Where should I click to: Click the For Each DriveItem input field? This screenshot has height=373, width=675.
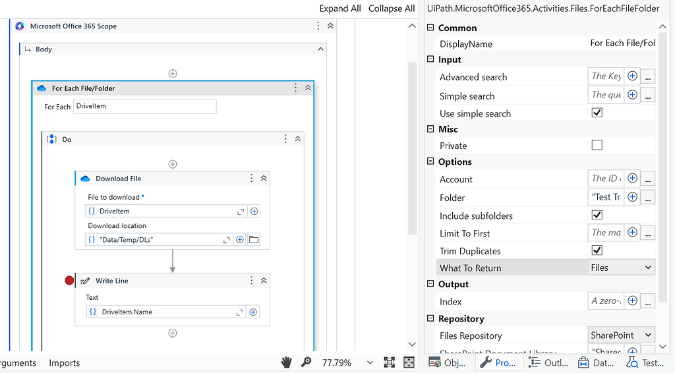pyautogui.click(x=144, y=106)
